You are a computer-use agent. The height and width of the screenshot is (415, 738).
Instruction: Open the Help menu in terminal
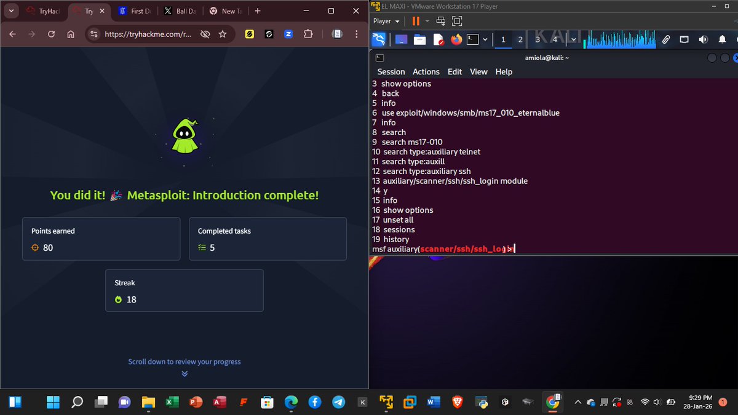504,72
